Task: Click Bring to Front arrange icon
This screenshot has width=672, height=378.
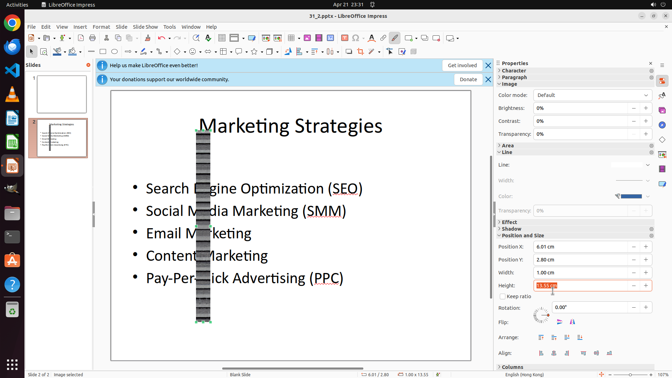Action: click(541, 337)
